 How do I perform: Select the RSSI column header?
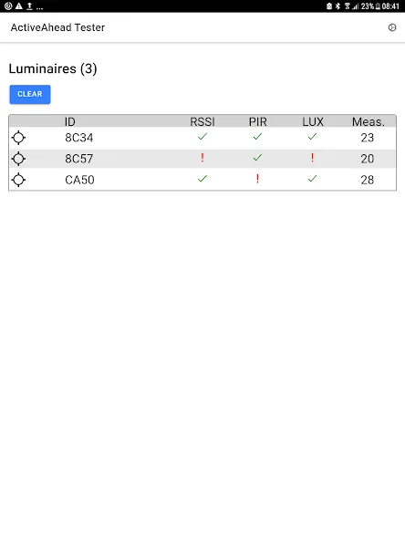click(x=202, y=121)
